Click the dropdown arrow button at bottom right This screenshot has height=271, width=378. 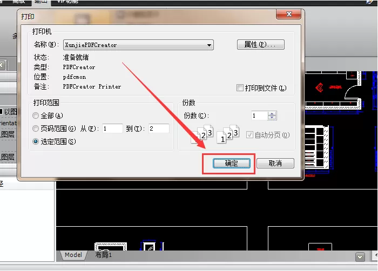click(360, 257)
